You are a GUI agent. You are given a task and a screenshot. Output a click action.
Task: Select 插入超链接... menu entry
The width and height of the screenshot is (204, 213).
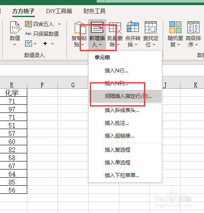[125, 136]
